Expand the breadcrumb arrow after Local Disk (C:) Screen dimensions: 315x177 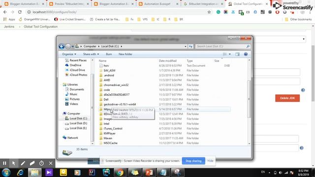tap(122, 46)
